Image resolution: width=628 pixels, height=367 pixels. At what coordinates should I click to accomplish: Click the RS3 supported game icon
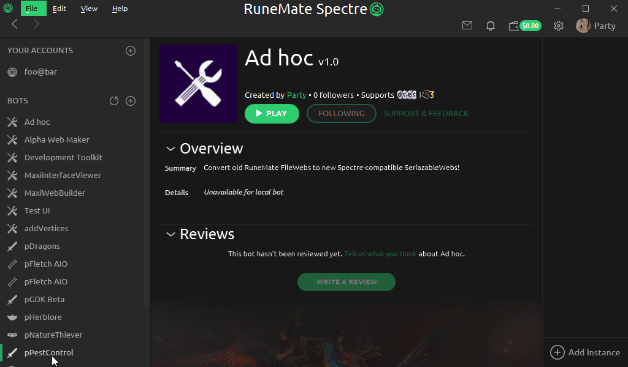click(x=427, y=95)
